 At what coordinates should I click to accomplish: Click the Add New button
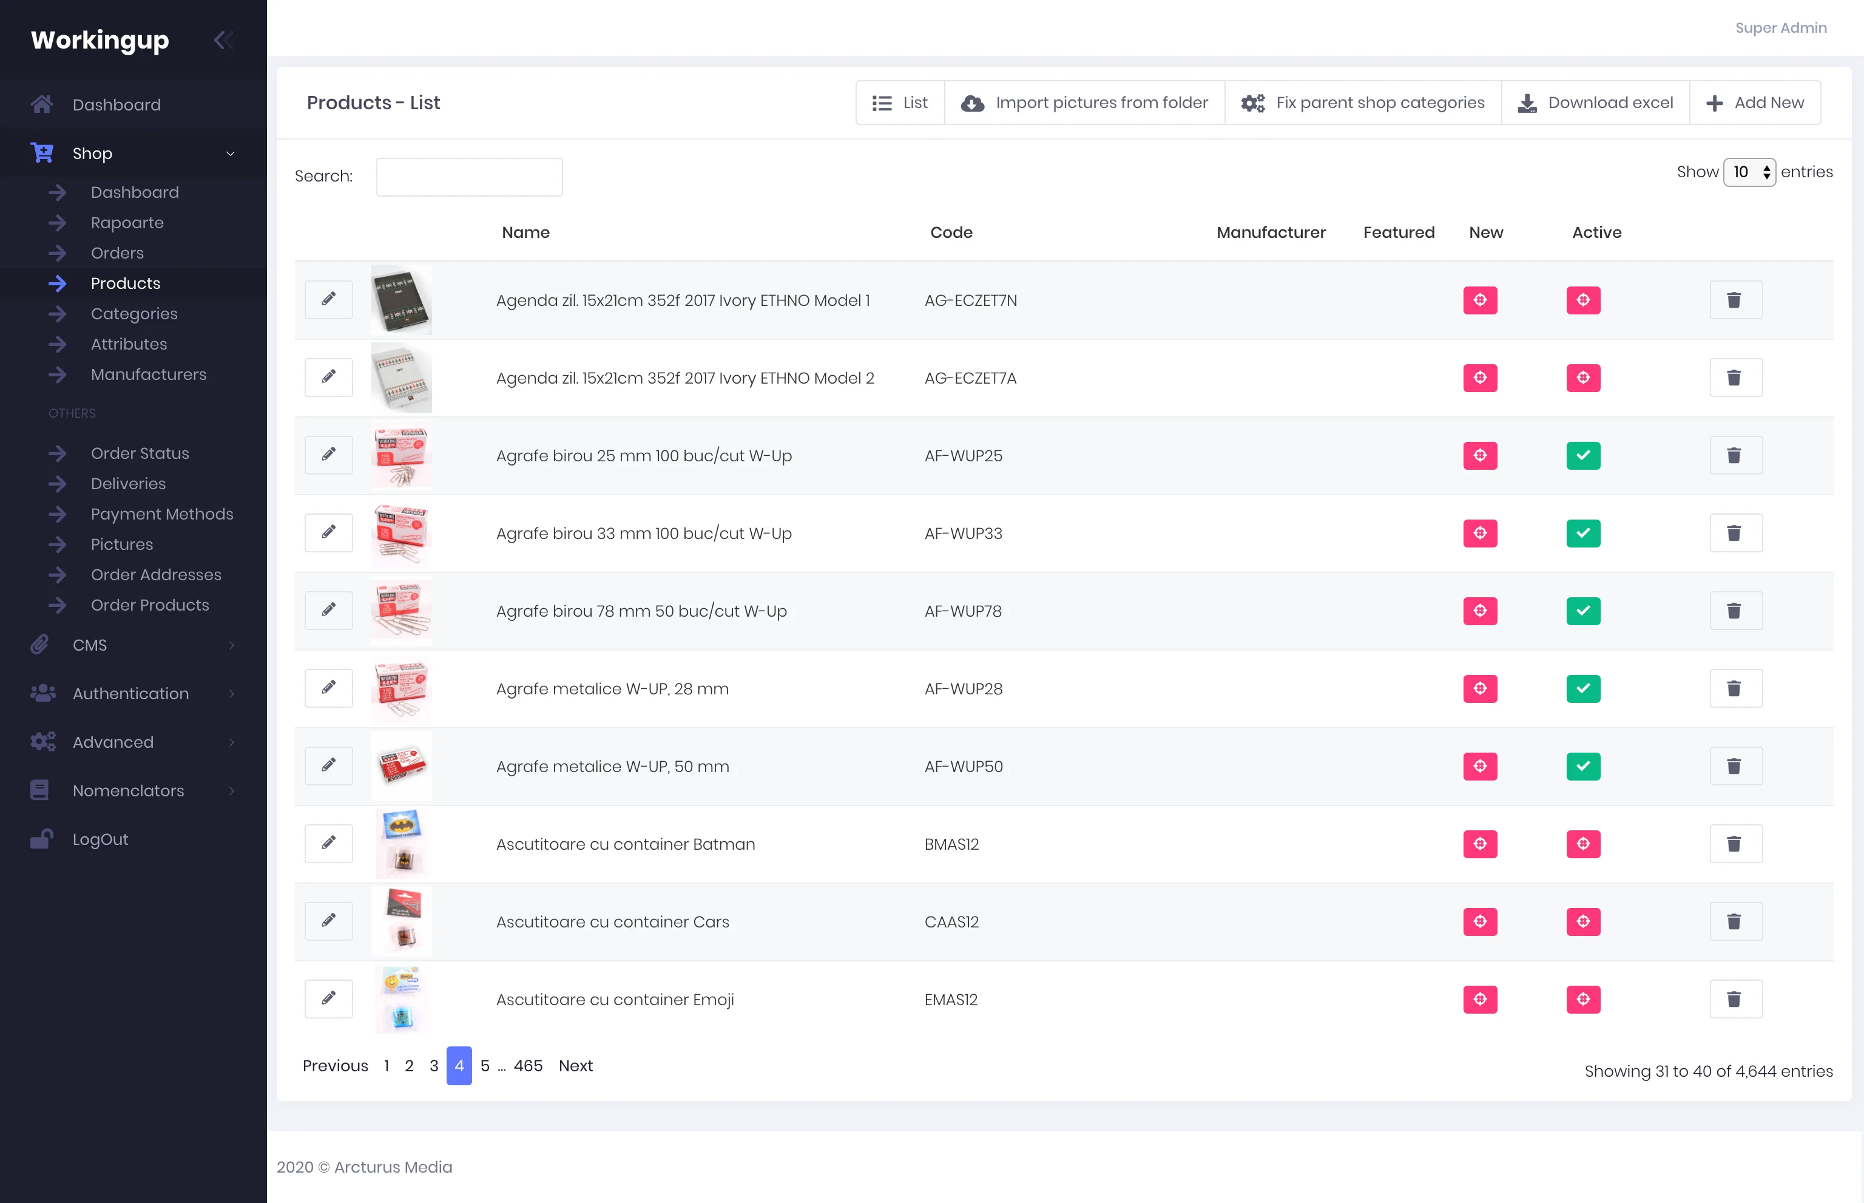1755,103
